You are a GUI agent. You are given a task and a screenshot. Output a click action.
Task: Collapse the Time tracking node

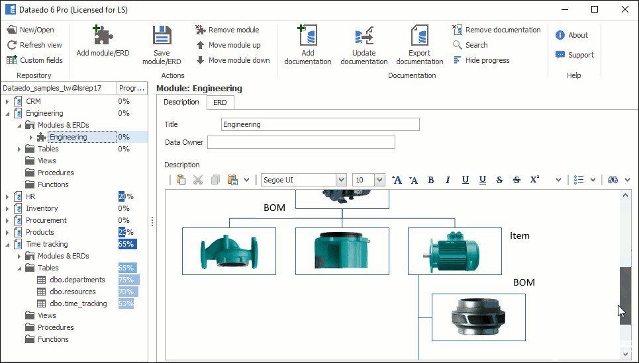tap(7, 245)
